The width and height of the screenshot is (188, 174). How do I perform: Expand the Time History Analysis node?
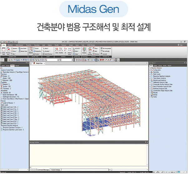click(150, 78)
